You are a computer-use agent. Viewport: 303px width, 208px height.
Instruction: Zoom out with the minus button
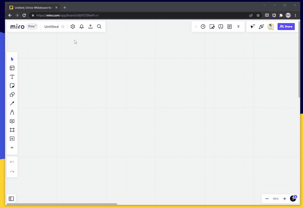click(267, 199)
